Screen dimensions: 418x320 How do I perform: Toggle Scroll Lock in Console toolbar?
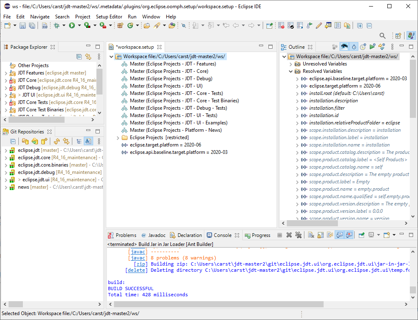320,235
